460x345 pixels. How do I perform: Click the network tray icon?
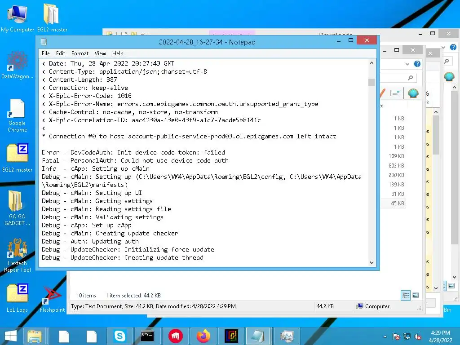pos(407,336)
